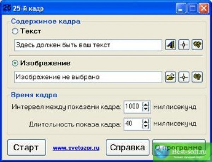Click the 25 application icon in title bar
This screenshot has height=162, width=212.
pos(7,8)
